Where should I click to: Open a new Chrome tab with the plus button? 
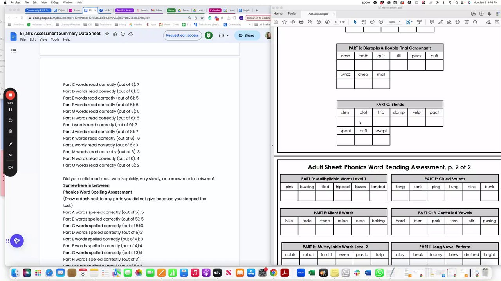257,11
